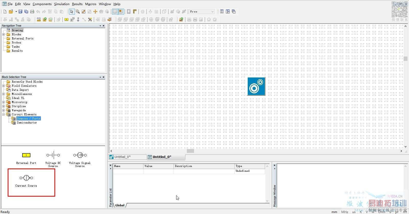Image resolution: width=409 pixels, height=214 pixels.
Task: Click the split-pane window layout icon
Action: [x=228, y=12]
